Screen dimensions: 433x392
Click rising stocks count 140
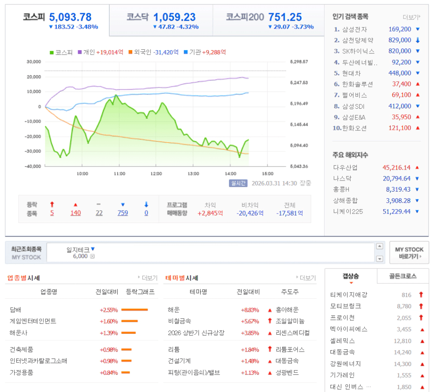coord(75,213)
